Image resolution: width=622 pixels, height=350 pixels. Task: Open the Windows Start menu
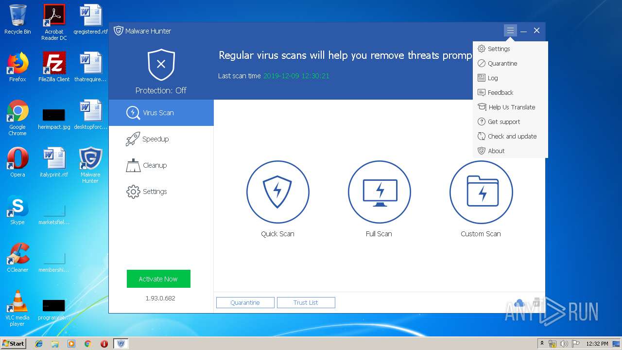14,343
